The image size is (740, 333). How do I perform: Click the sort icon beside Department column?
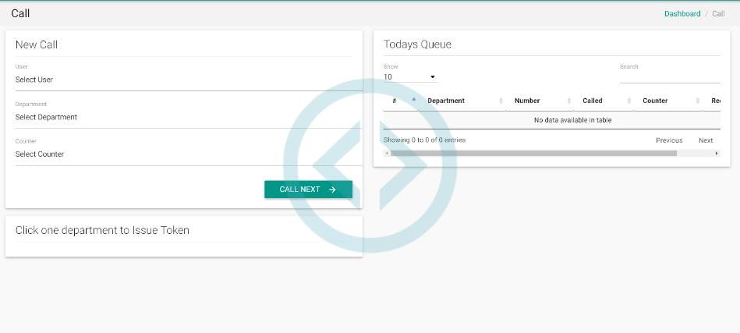[501, 101]
